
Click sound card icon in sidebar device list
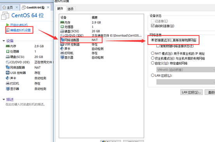pos(7,78)
